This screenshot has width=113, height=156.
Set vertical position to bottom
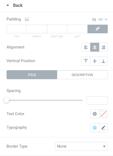tap(104, 61)
